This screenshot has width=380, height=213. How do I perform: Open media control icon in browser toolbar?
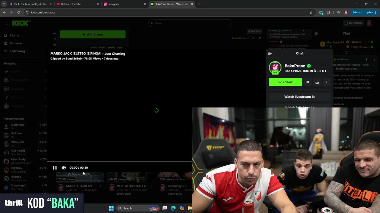339,12
